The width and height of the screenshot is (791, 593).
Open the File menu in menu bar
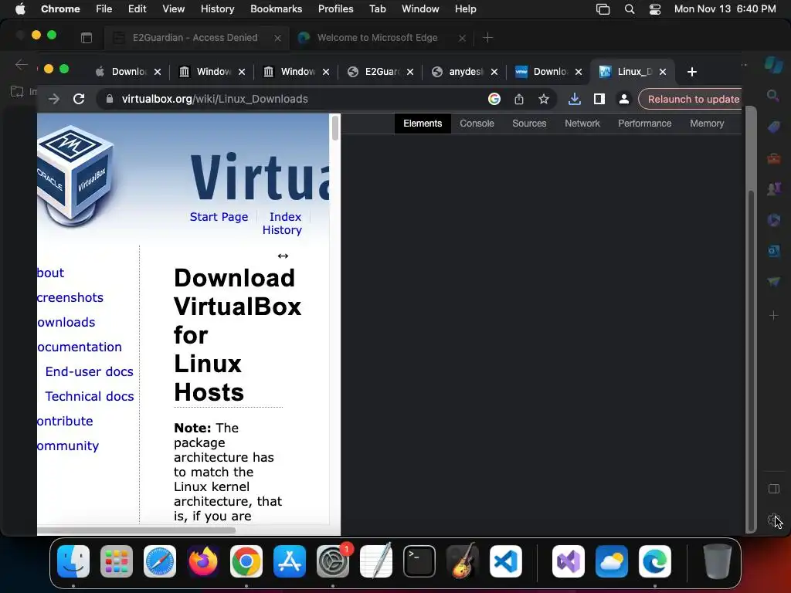point(104,9)
